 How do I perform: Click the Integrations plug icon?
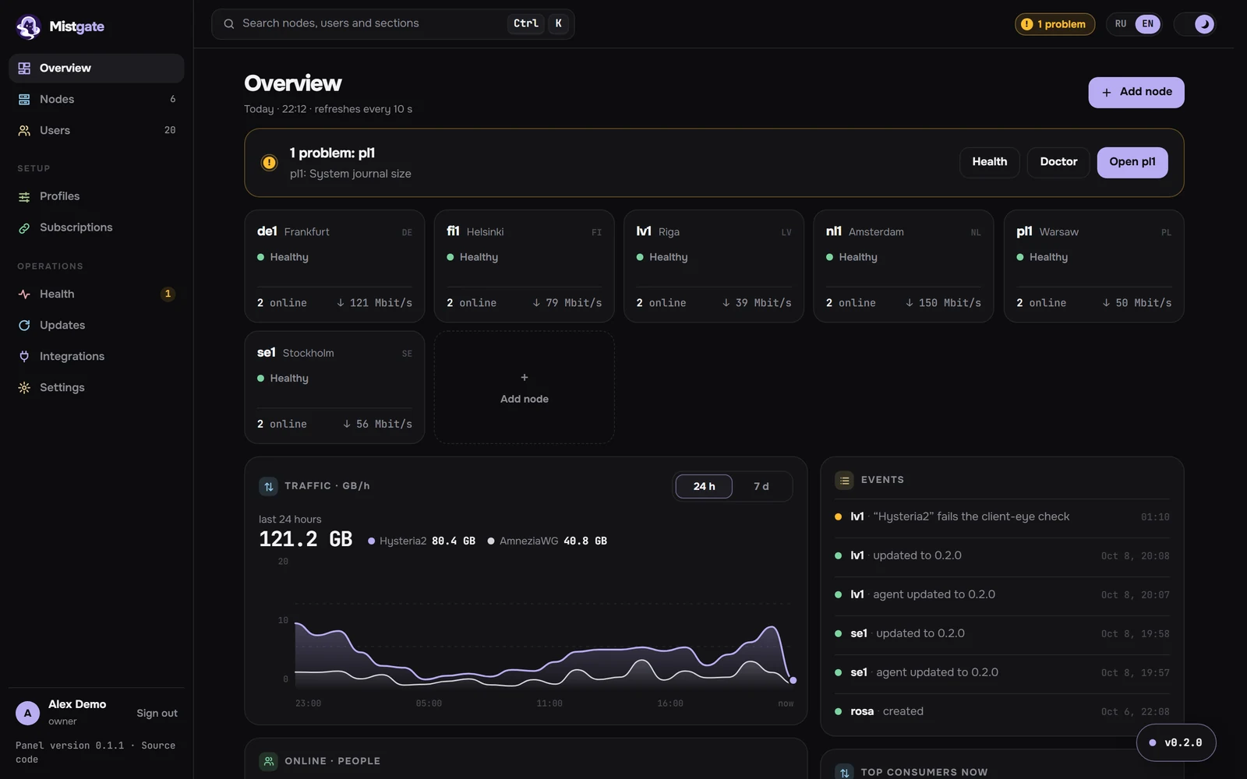point(24,357)
